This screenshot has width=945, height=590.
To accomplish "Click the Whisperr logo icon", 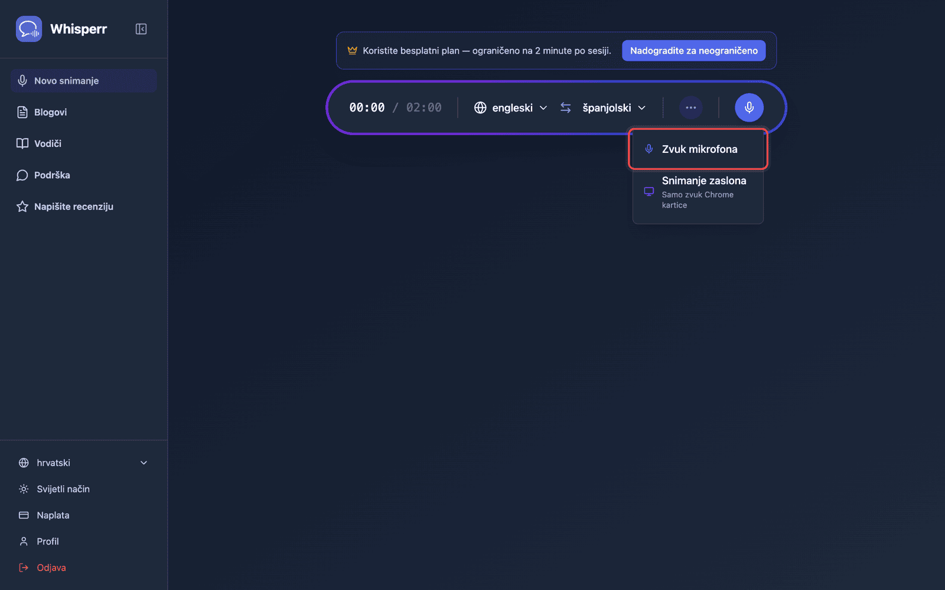I will tap(29, 29).
